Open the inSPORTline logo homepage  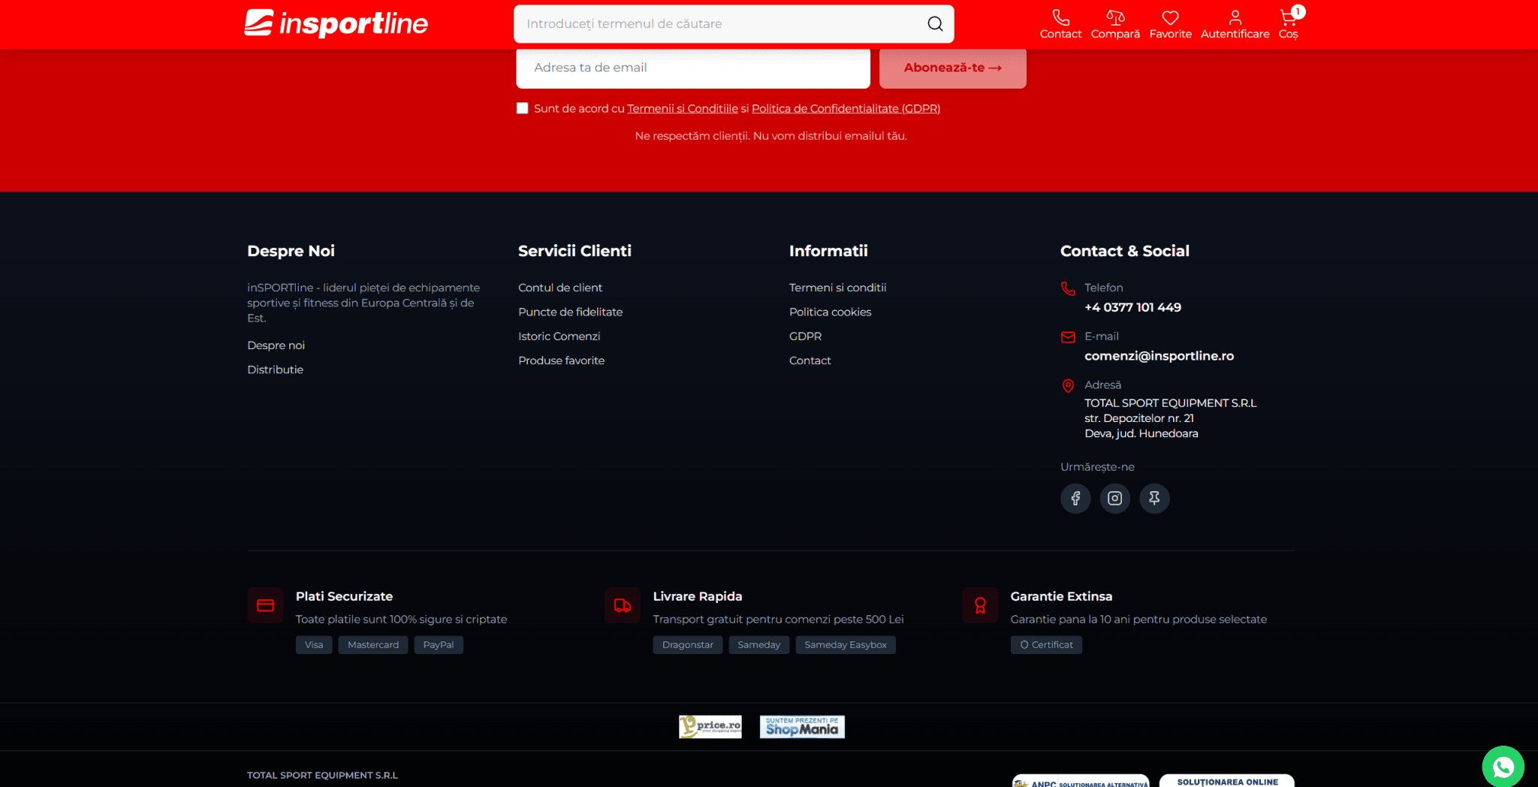336,23
